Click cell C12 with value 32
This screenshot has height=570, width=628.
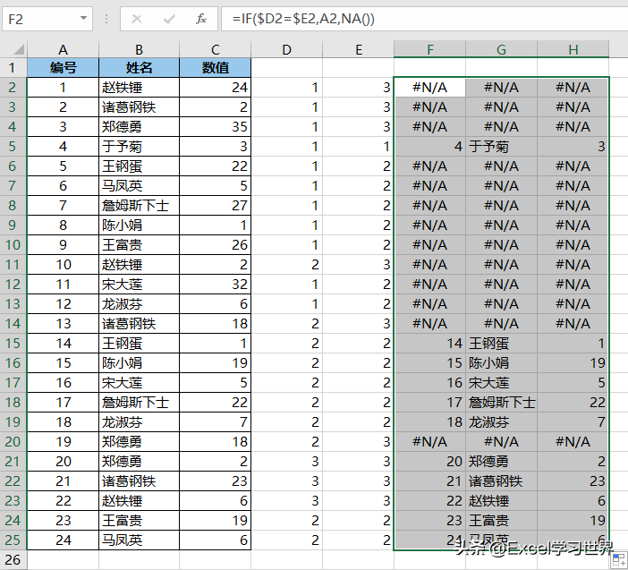tap(215, 284)
